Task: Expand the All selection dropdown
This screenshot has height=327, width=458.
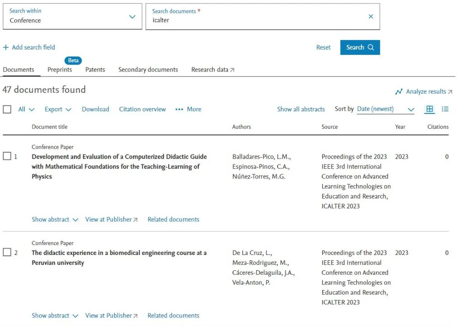Action: pyautogui.click(x=26, y=109)
